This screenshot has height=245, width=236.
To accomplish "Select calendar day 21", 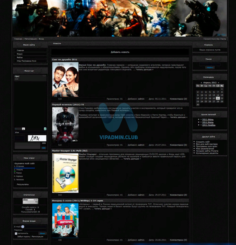I will (x=218, y=98).
